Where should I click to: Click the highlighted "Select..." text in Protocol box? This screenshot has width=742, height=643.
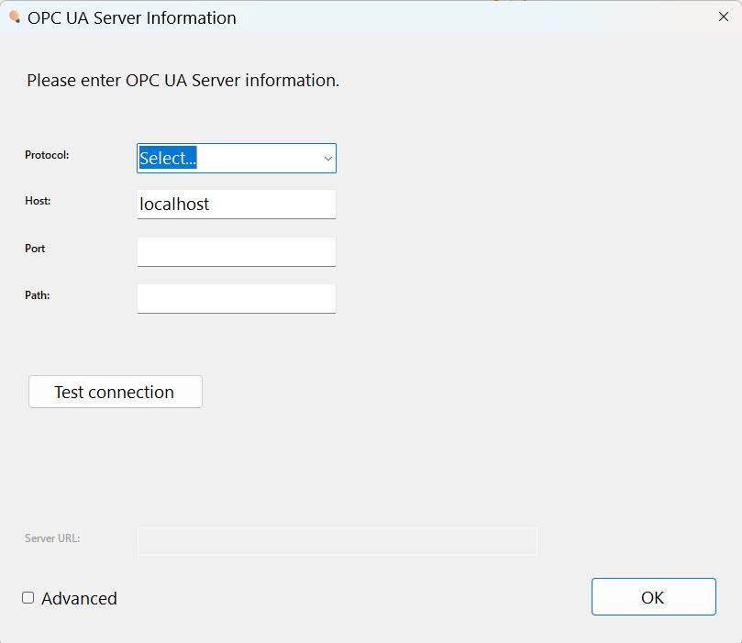pyautogui.click(x=168, y=158)
